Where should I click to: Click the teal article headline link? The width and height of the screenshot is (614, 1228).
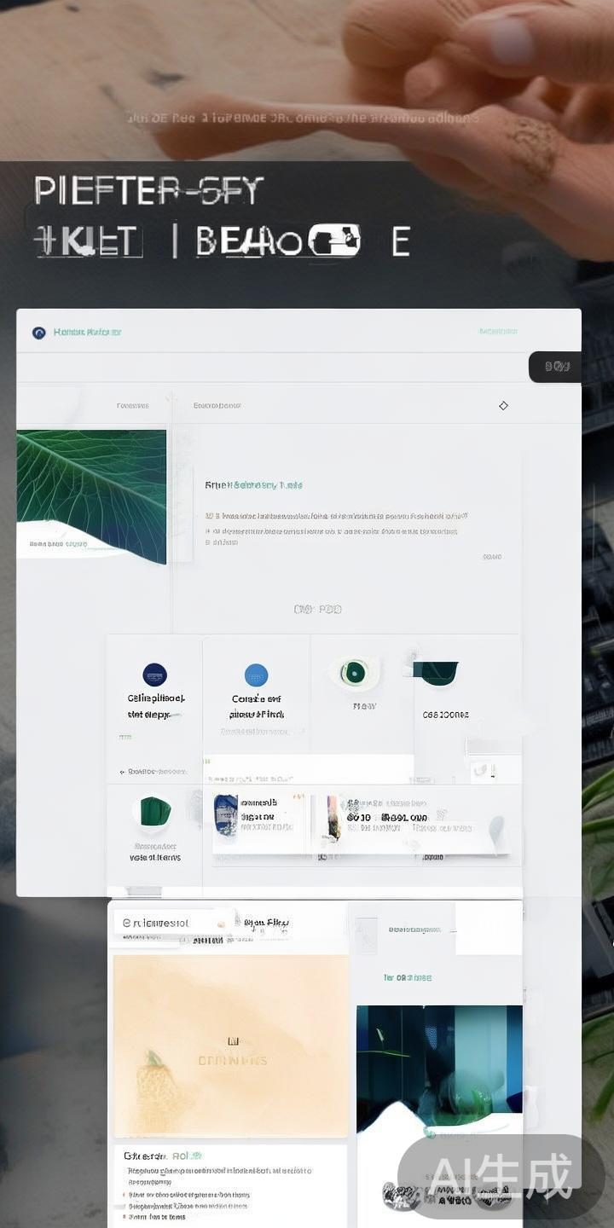click(x=253, y=485)
